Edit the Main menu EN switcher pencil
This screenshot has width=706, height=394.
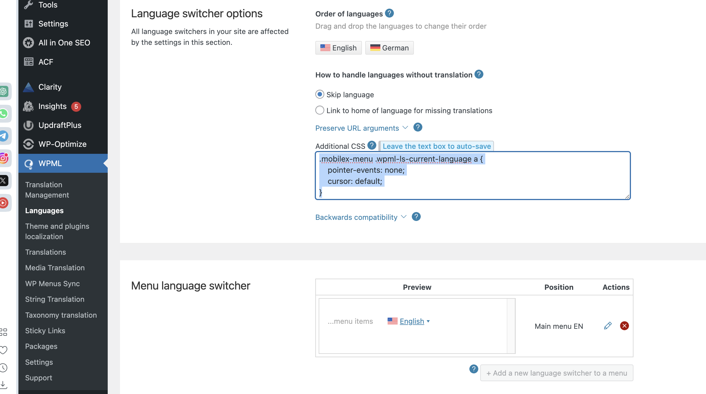tap(608, 326)
